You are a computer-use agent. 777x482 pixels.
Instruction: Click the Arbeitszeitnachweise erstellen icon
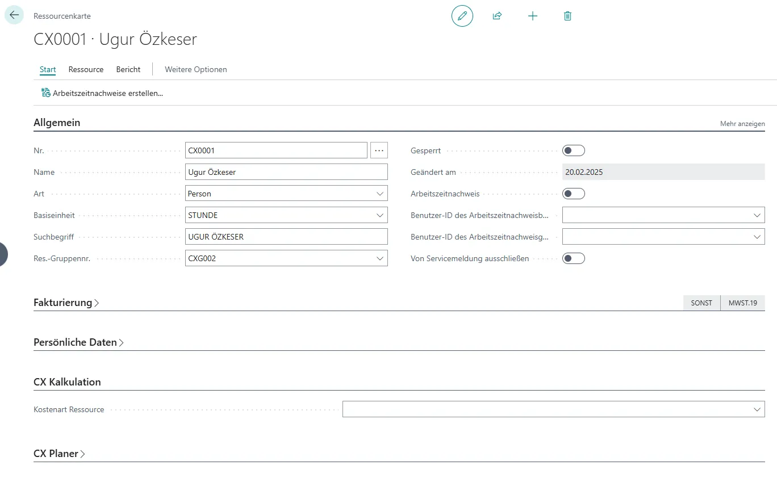click(46, 93)
